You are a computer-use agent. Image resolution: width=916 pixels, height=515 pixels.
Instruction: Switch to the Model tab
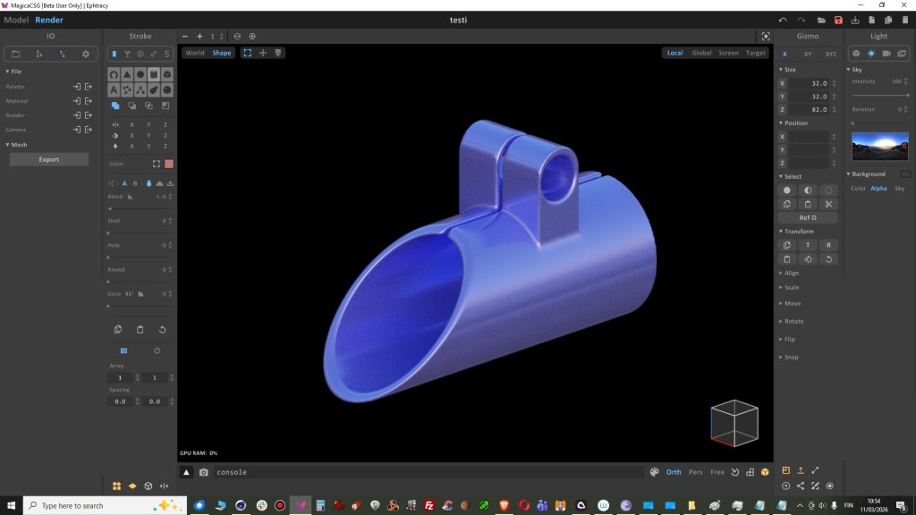pyautogui.click(x=16, y=20)
